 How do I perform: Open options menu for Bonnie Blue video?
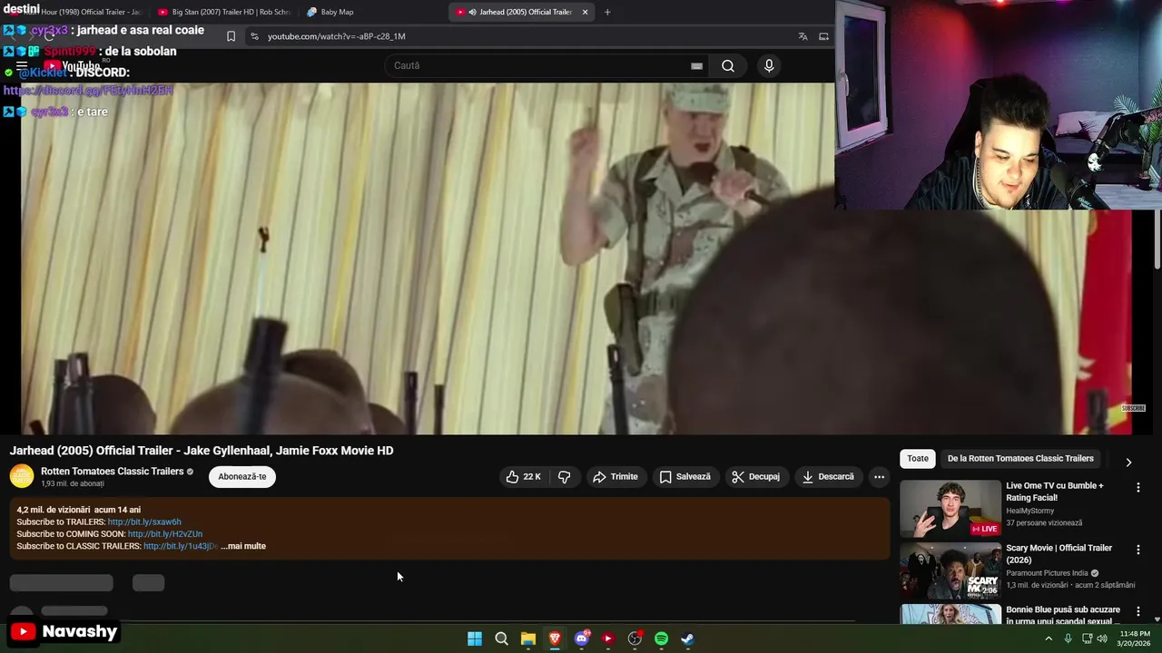pyautogui.click(x=1137, y=612)
